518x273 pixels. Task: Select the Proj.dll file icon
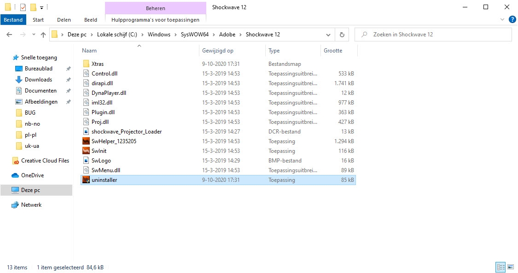pyautogui.click(x=86, y=122)
